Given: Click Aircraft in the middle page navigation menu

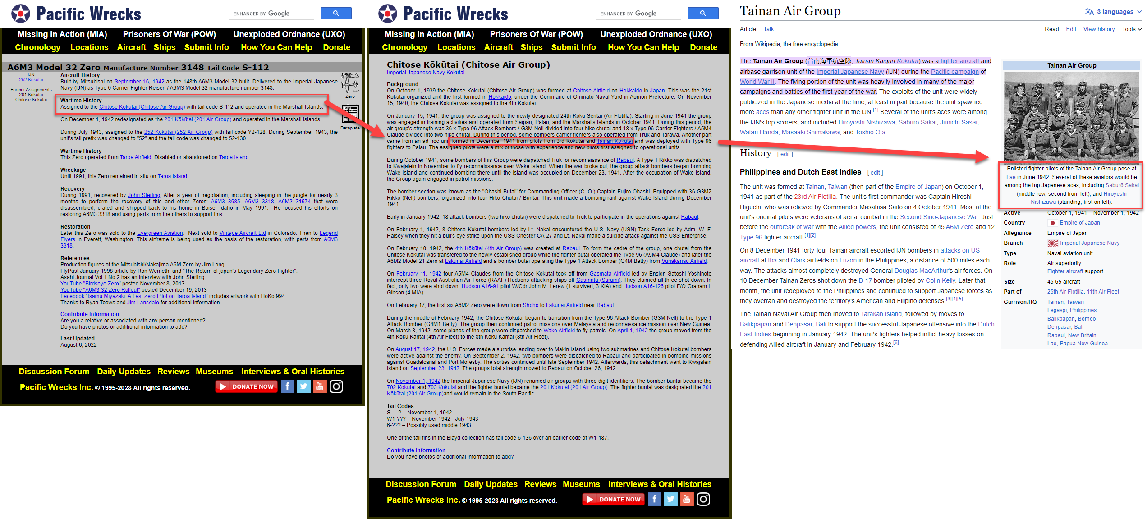Looking at the screenshot, I should (x=498, y=47).
